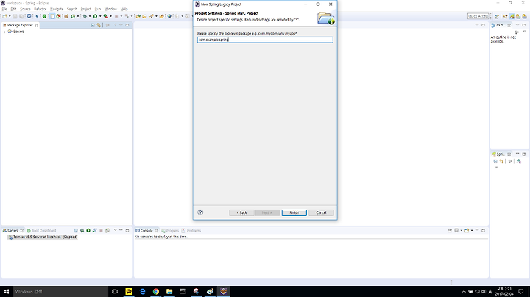The height and width of the screenshot is (297, 530).
Task: Open the File menu
Action: click(4, 9)
